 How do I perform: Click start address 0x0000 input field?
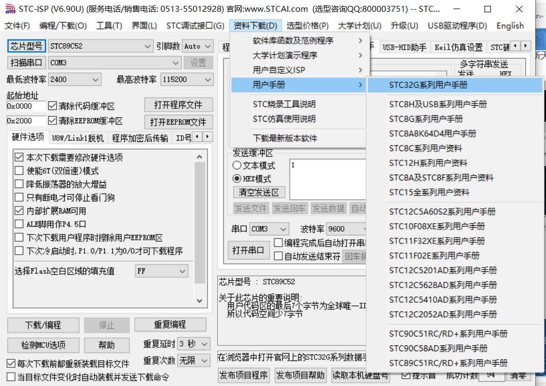click(26, 106)
